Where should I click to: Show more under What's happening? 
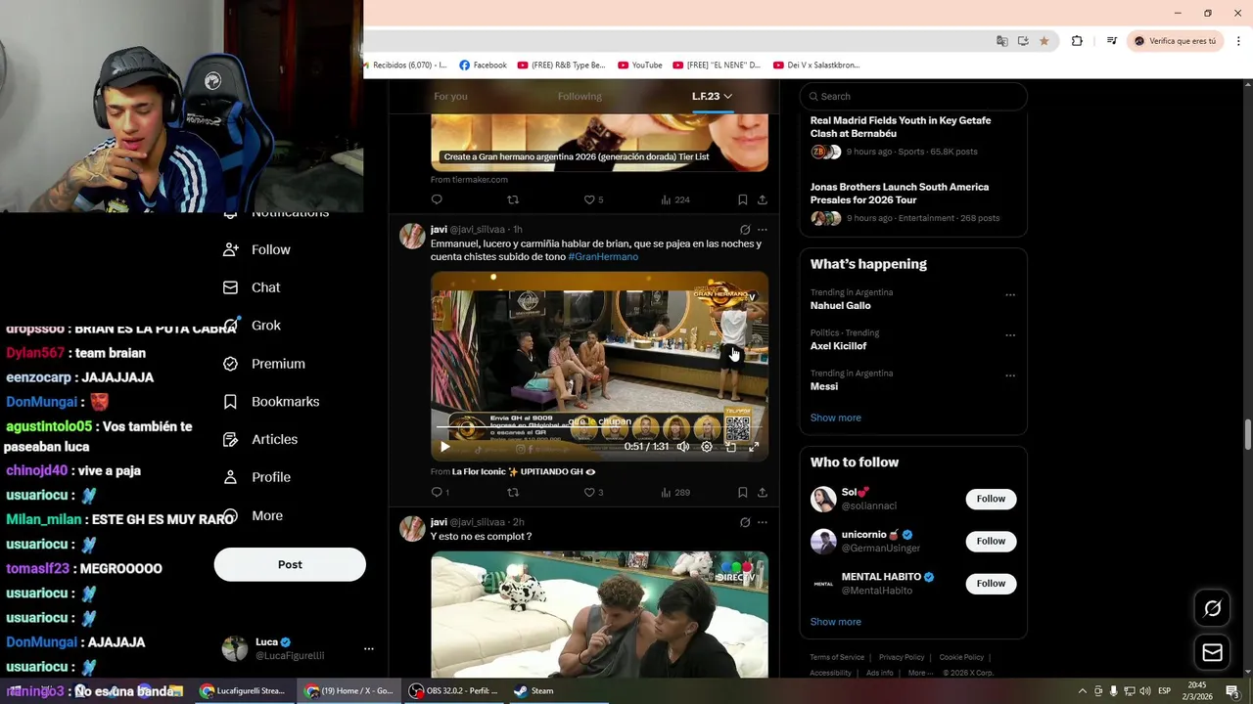point(836,418)
